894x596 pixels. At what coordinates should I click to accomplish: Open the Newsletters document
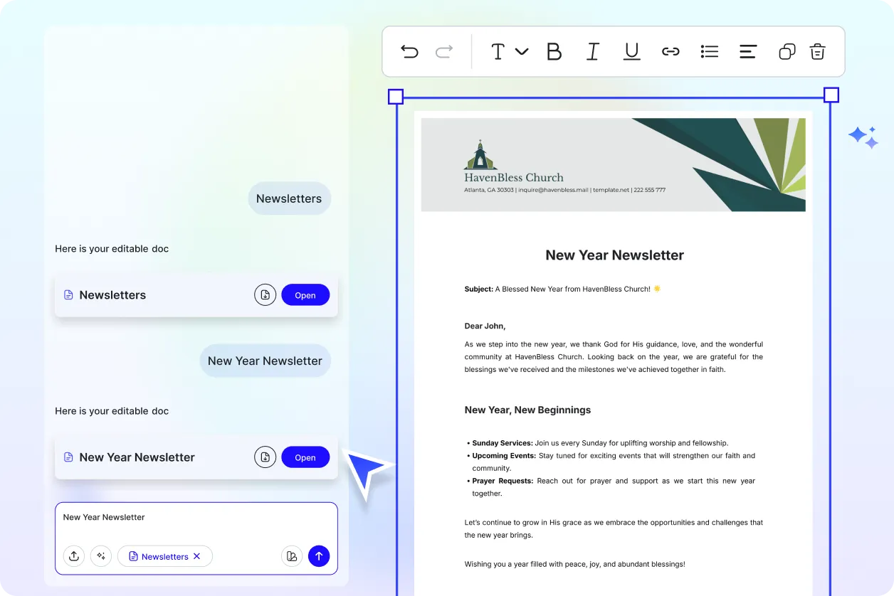[x=305, y=295]
